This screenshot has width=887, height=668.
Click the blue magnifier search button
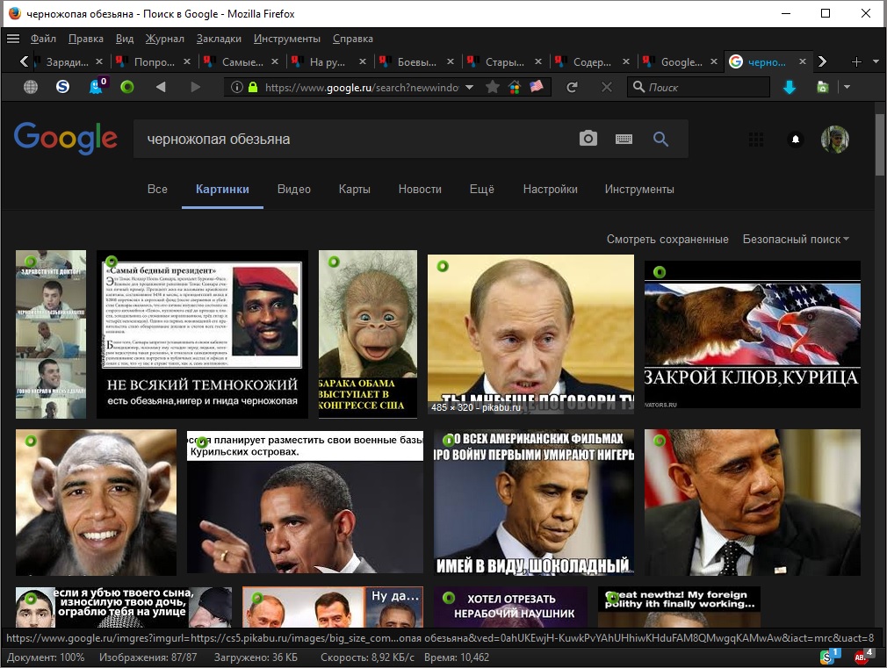coord(660,139)
